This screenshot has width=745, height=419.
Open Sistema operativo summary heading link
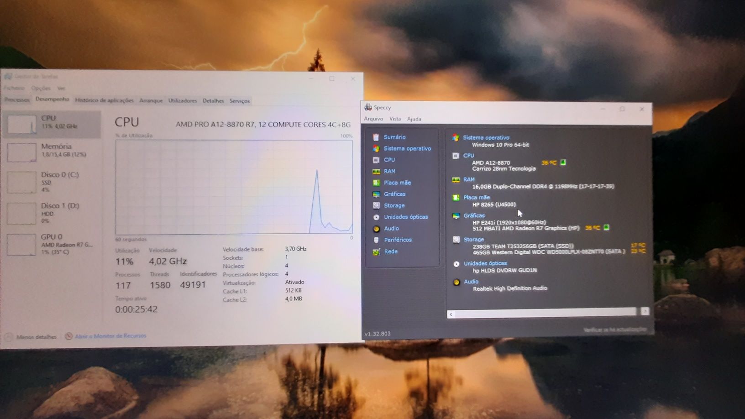pos(486,137)
